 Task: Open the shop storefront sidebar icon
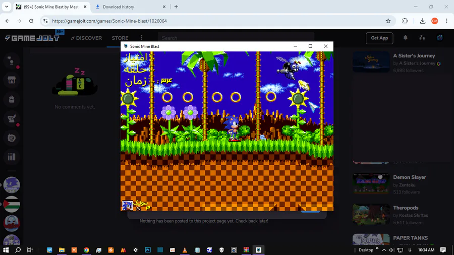[12, 80]
